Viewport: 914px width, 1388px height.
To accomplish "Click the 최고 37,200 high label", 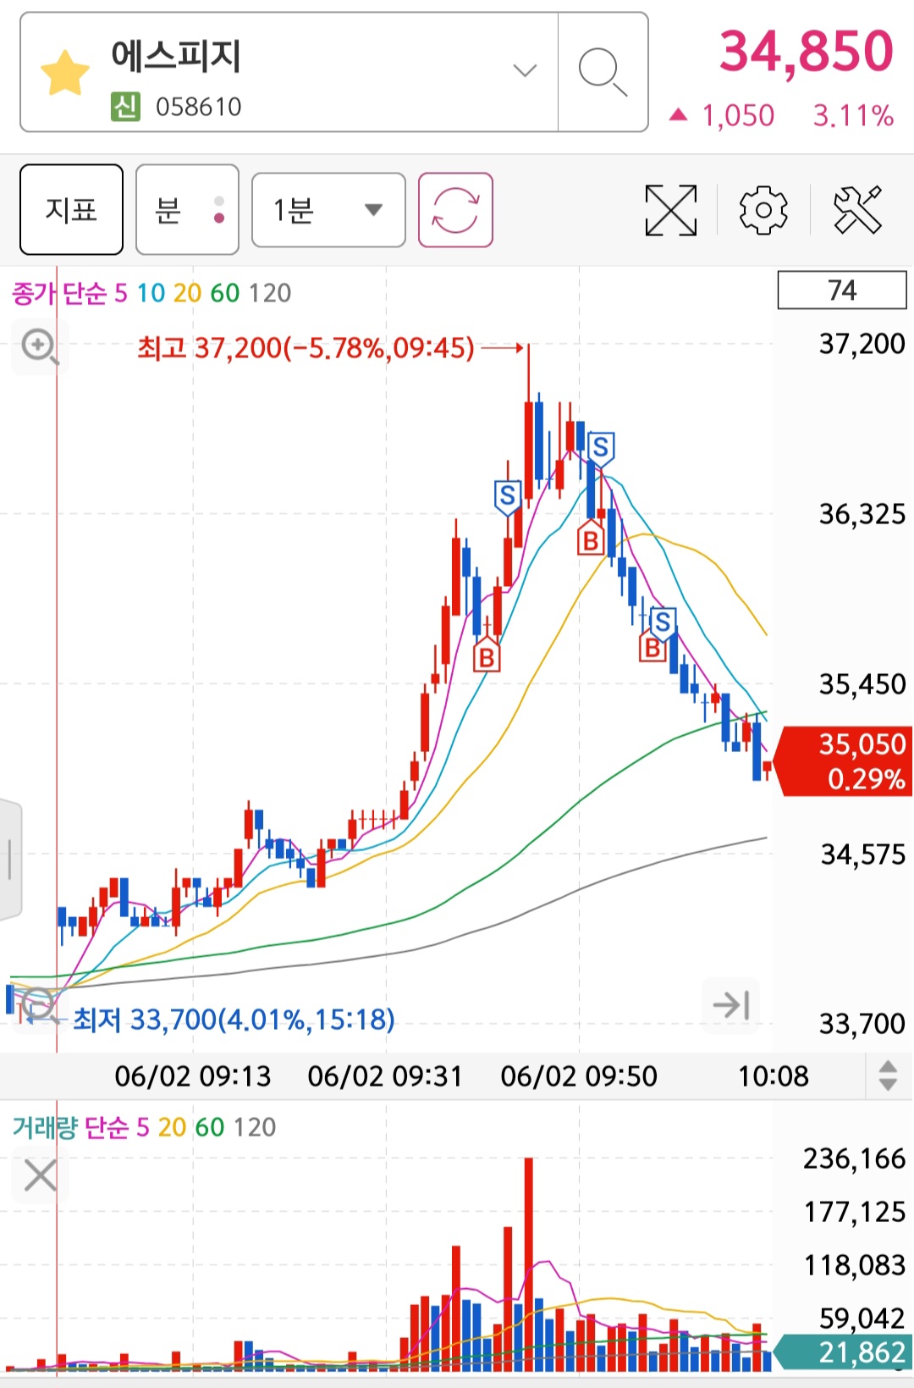I will 306,347.
